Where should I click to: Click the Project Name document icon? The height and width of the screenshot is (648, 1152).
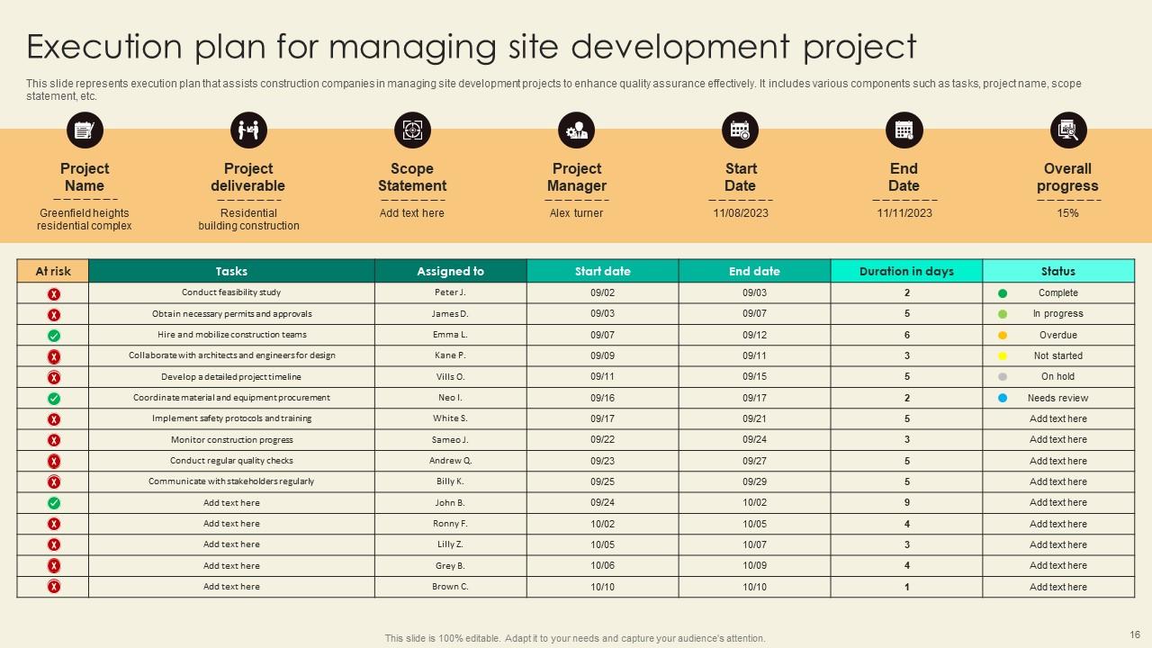[85, 130]
